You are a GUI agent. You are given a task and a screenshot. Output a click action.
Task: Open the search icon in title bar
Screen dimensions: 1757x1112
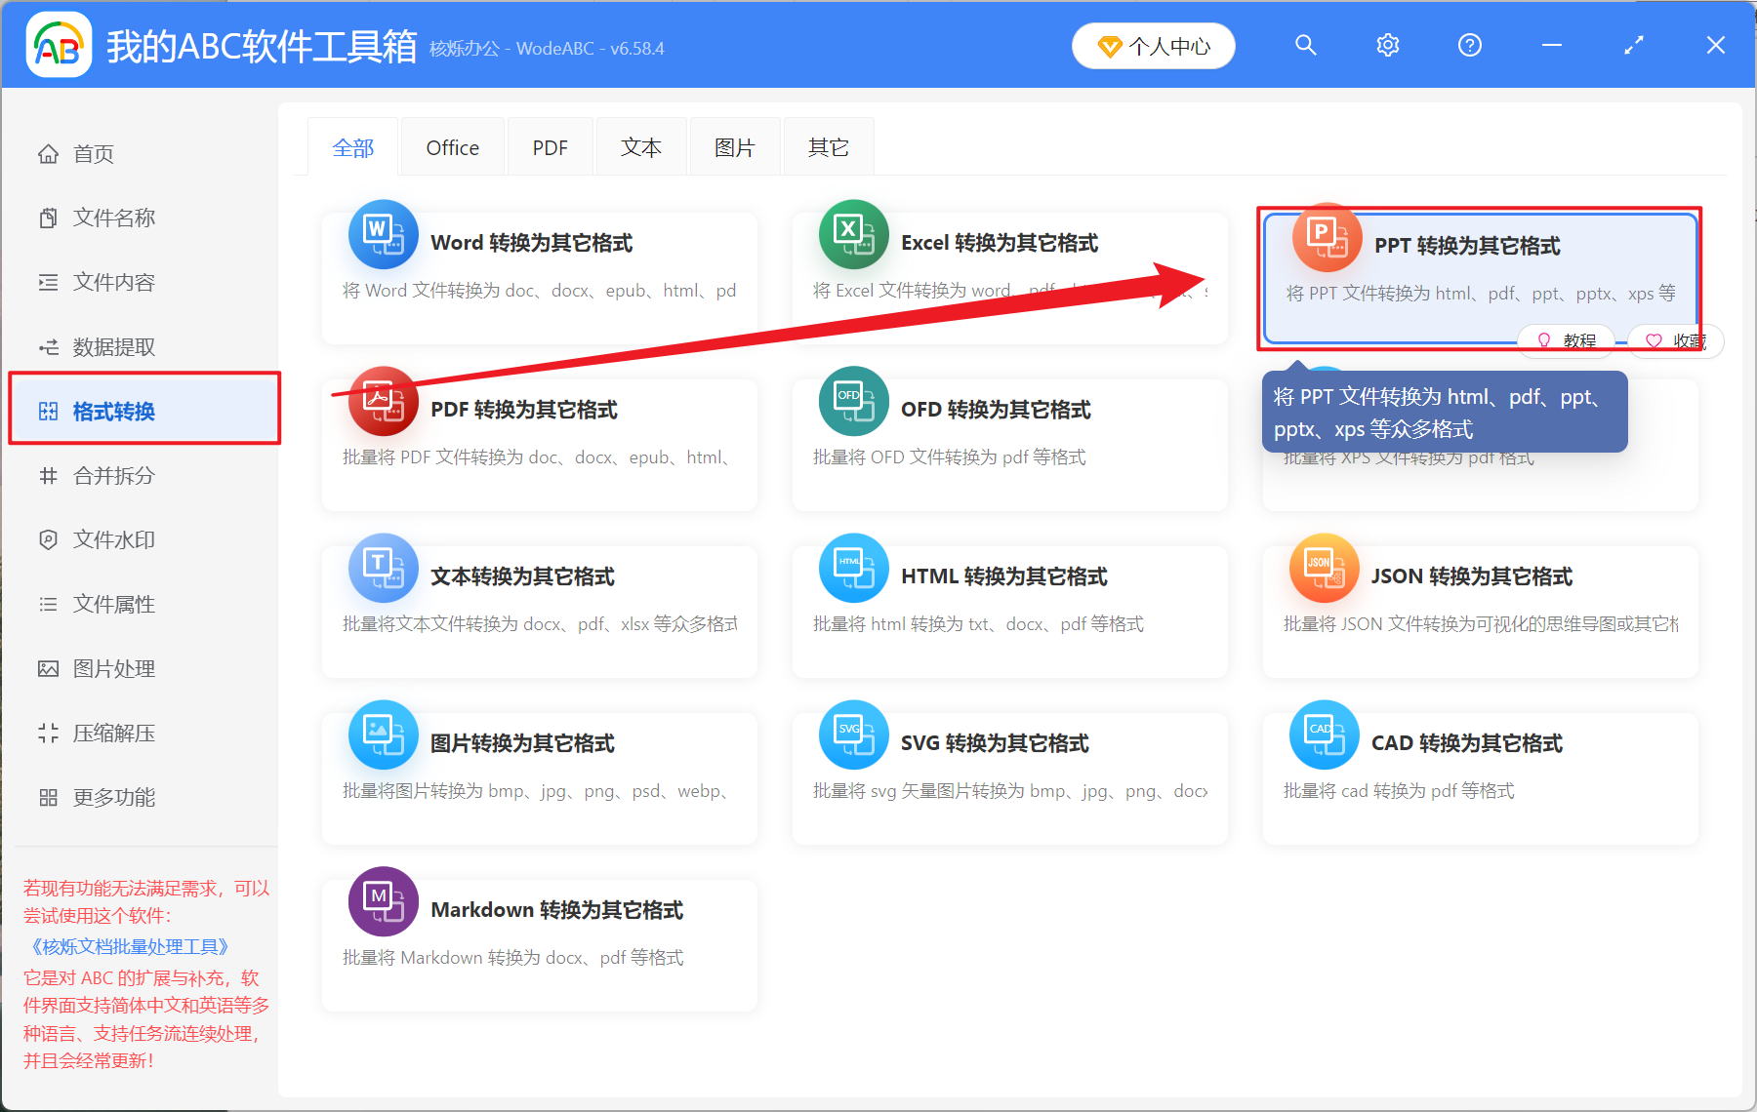(x=1305, y=45)
